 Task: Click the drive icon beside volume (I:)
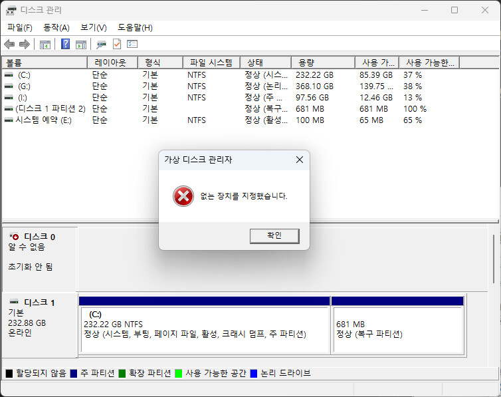pyautogui.click(x=9, y=97)
